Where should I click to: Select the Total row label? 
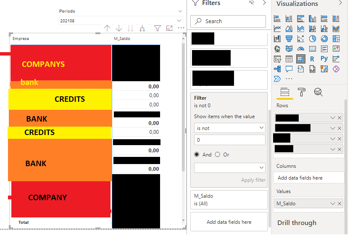24,222
